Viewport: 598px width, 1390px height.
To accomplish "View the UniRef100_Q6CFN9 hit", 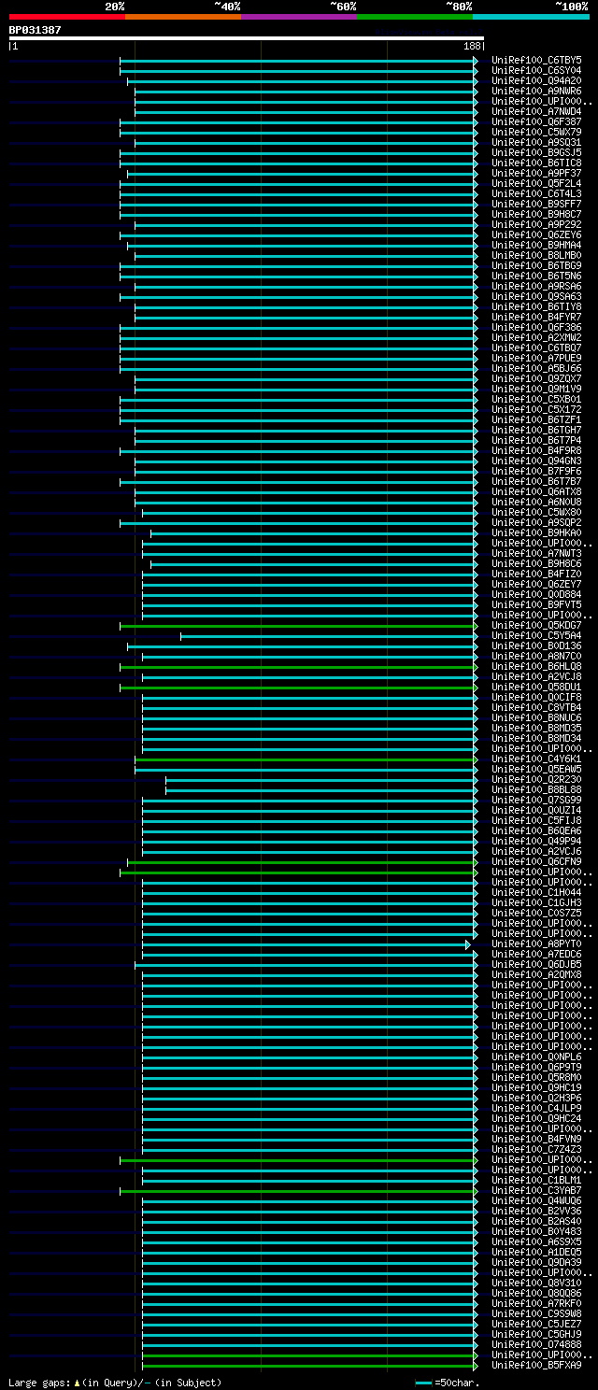I will tap(536, 862).
